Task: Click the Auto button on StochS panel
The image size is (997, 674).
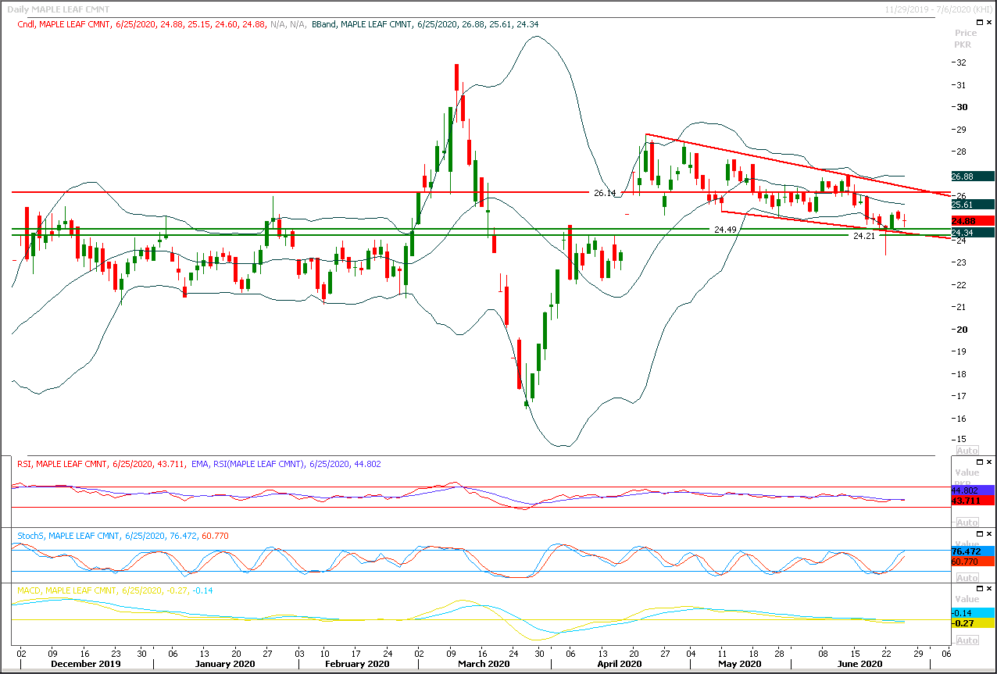Action: [967, 577]
